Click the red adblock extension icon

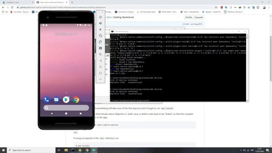(x=221, y=8)
